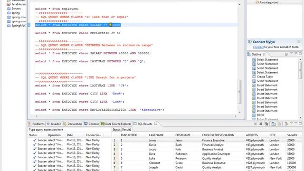
Task: Click the SQL Results filters icon
Action: click(286, 123)
